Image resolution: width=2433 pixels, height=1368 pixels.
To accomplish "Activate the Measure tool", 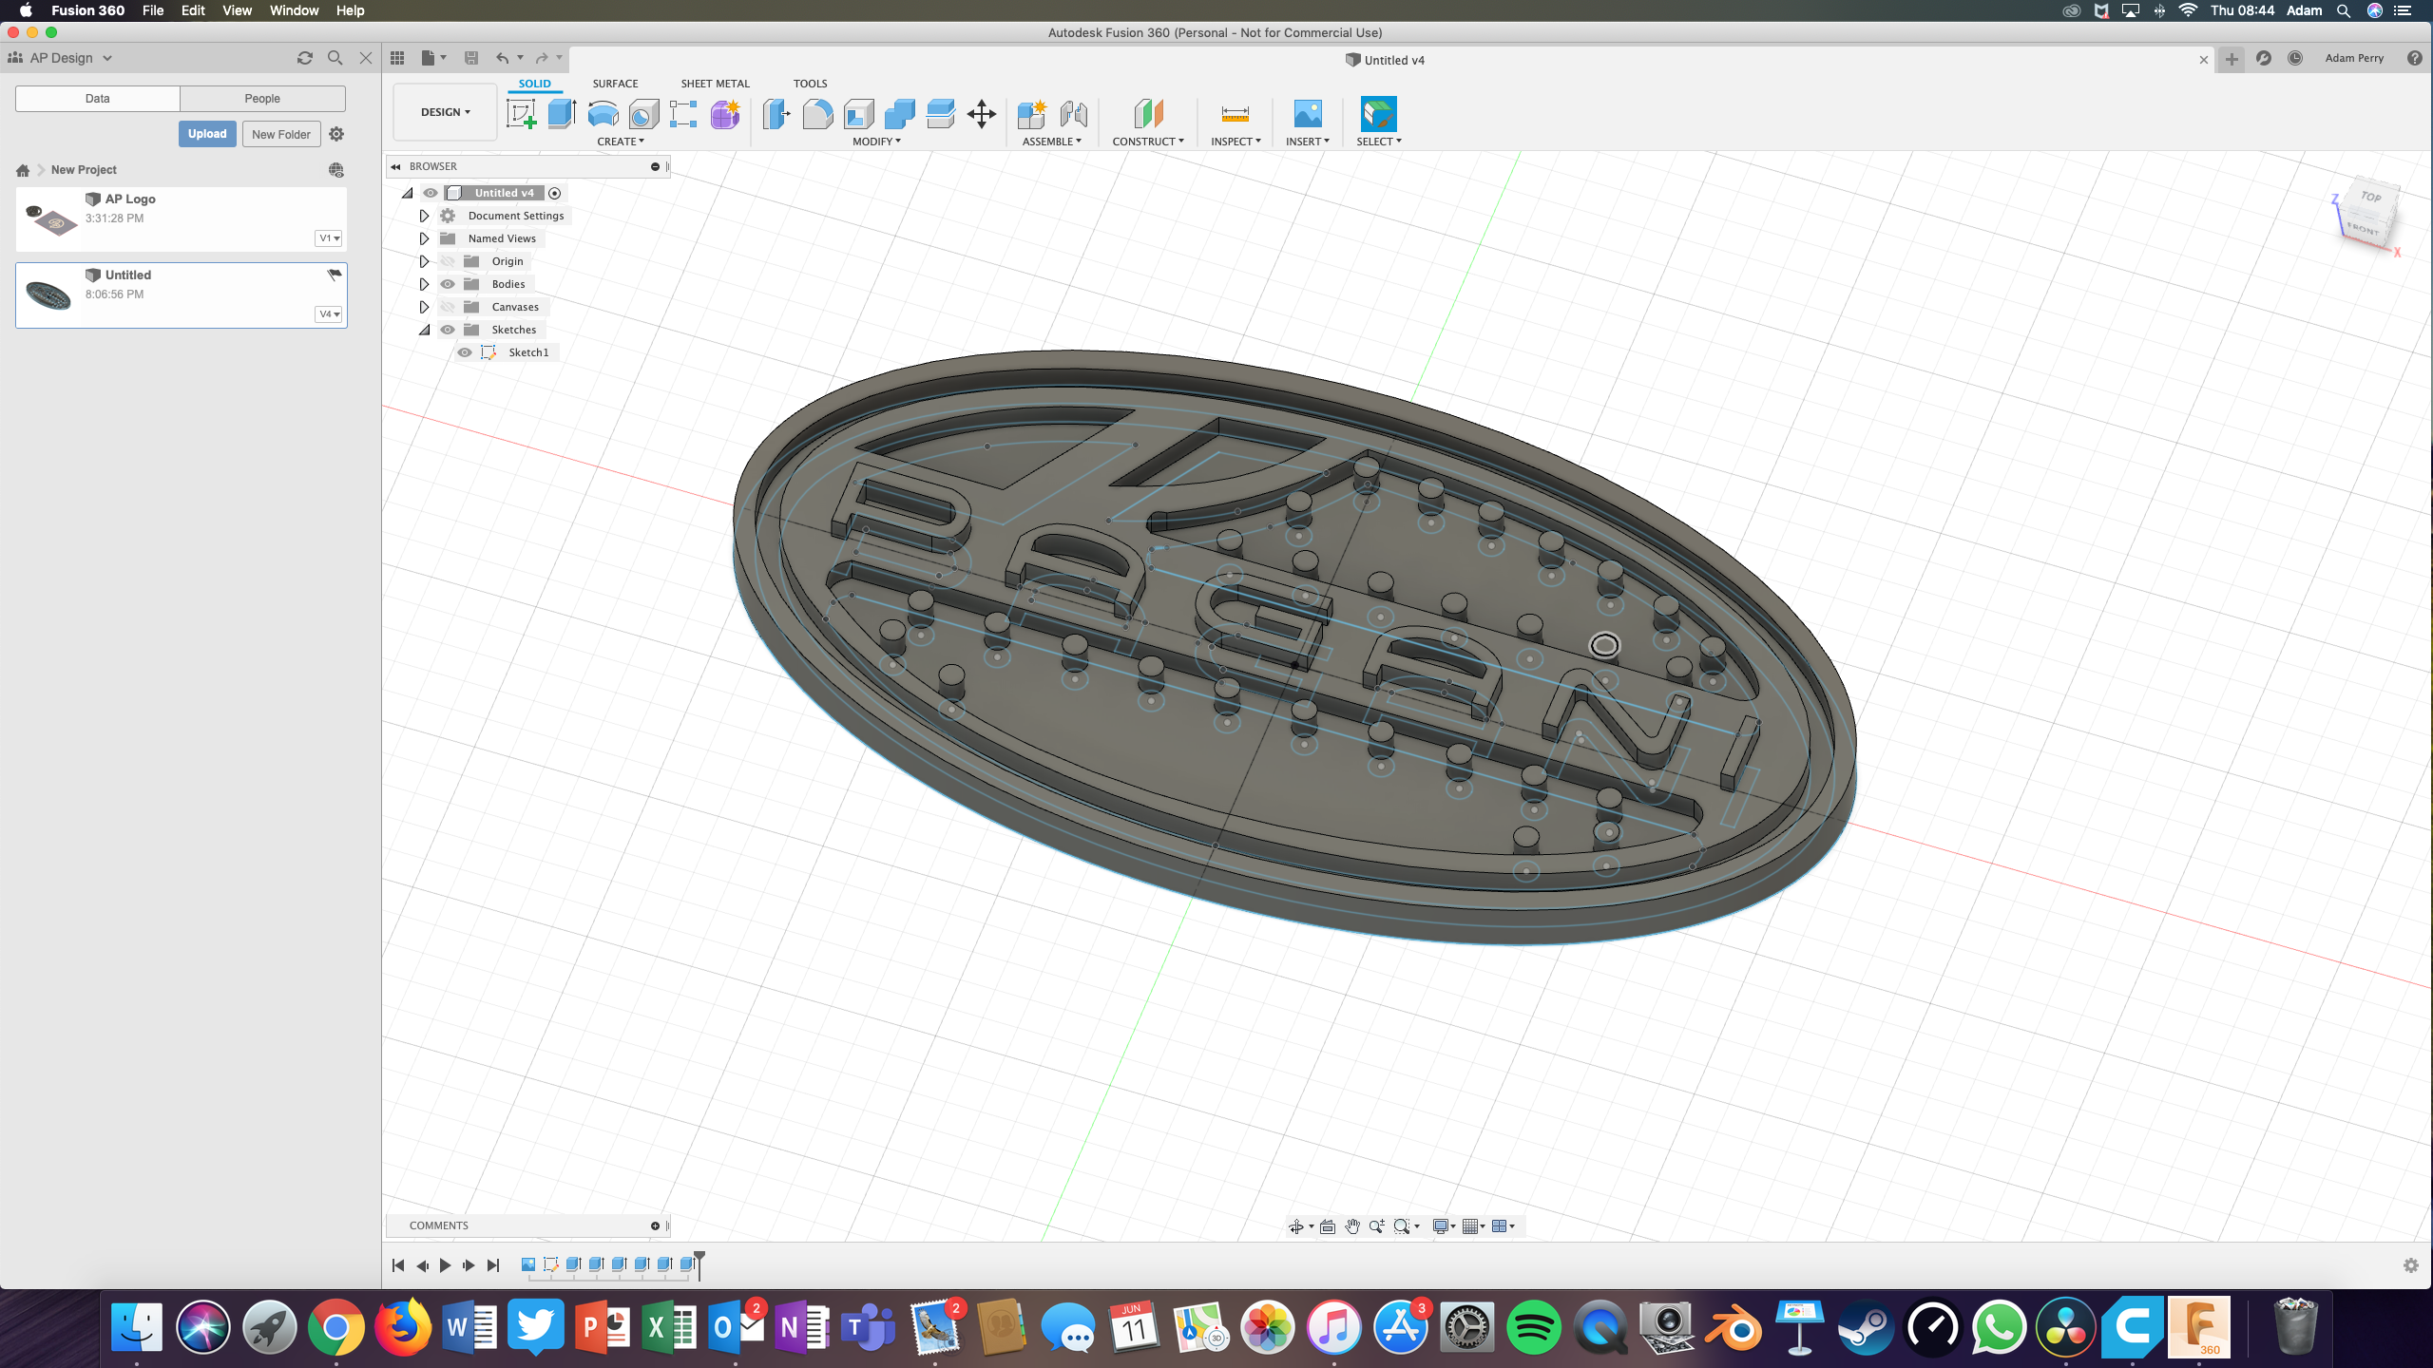I will click(1236, 114).
